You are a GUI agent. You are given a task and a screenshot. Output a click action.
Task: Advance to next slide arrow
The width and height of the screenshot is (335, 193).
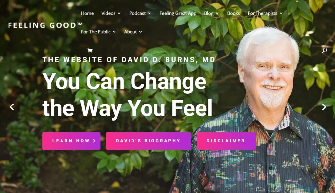coord(324,107)
